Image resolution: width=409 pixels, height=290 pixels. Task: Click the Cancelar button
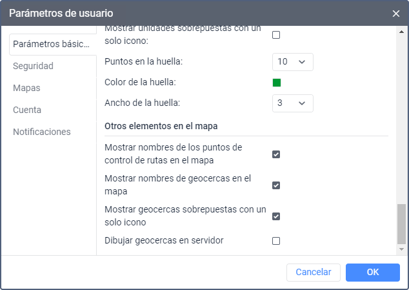point(313,273)
